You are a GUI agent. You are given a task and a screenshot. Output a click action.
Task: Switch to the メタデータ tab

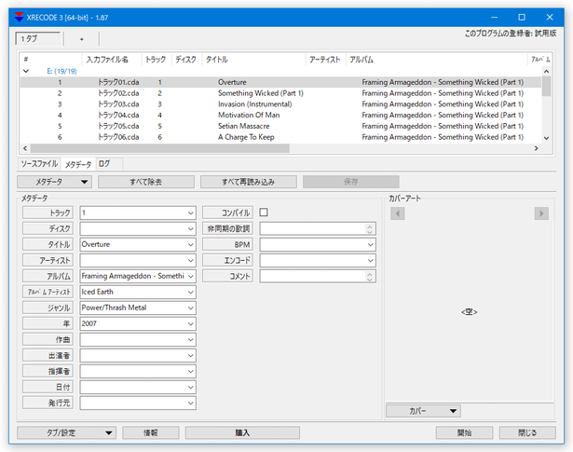(x=78, y=164)
